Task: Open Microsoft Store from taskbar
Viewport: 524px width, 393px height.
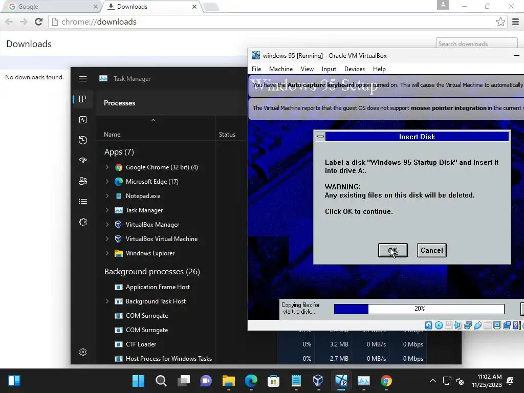Action: click(273, 381)
